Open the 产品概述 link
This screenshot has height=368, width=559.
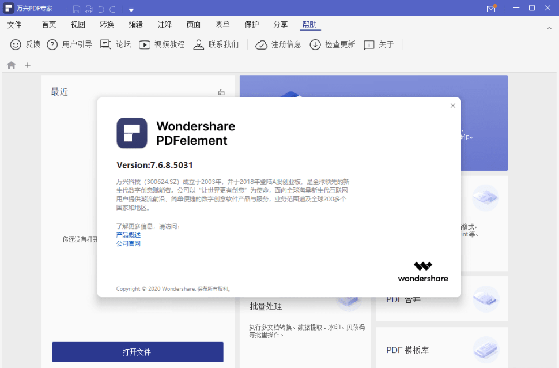129,235
